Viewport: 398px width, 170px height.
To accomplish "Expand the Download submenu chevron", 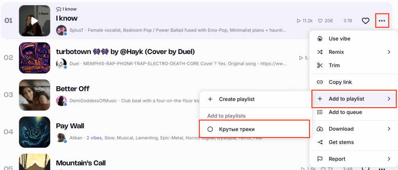I will point(389,129).
